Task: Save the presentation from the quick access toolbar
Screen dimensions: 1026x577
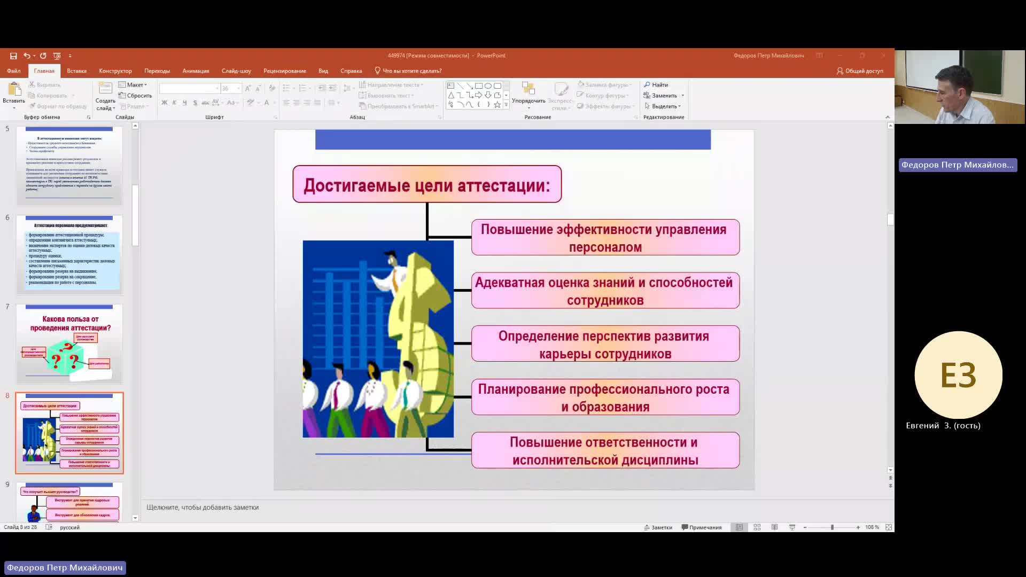Action: (13, 56)
